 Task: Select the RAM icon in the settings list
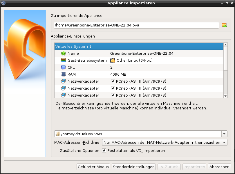[64, 74]
